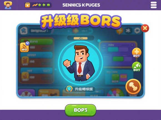161x120 pixels.
Task: Select the green tab in left list
Action: coord(36,42)
